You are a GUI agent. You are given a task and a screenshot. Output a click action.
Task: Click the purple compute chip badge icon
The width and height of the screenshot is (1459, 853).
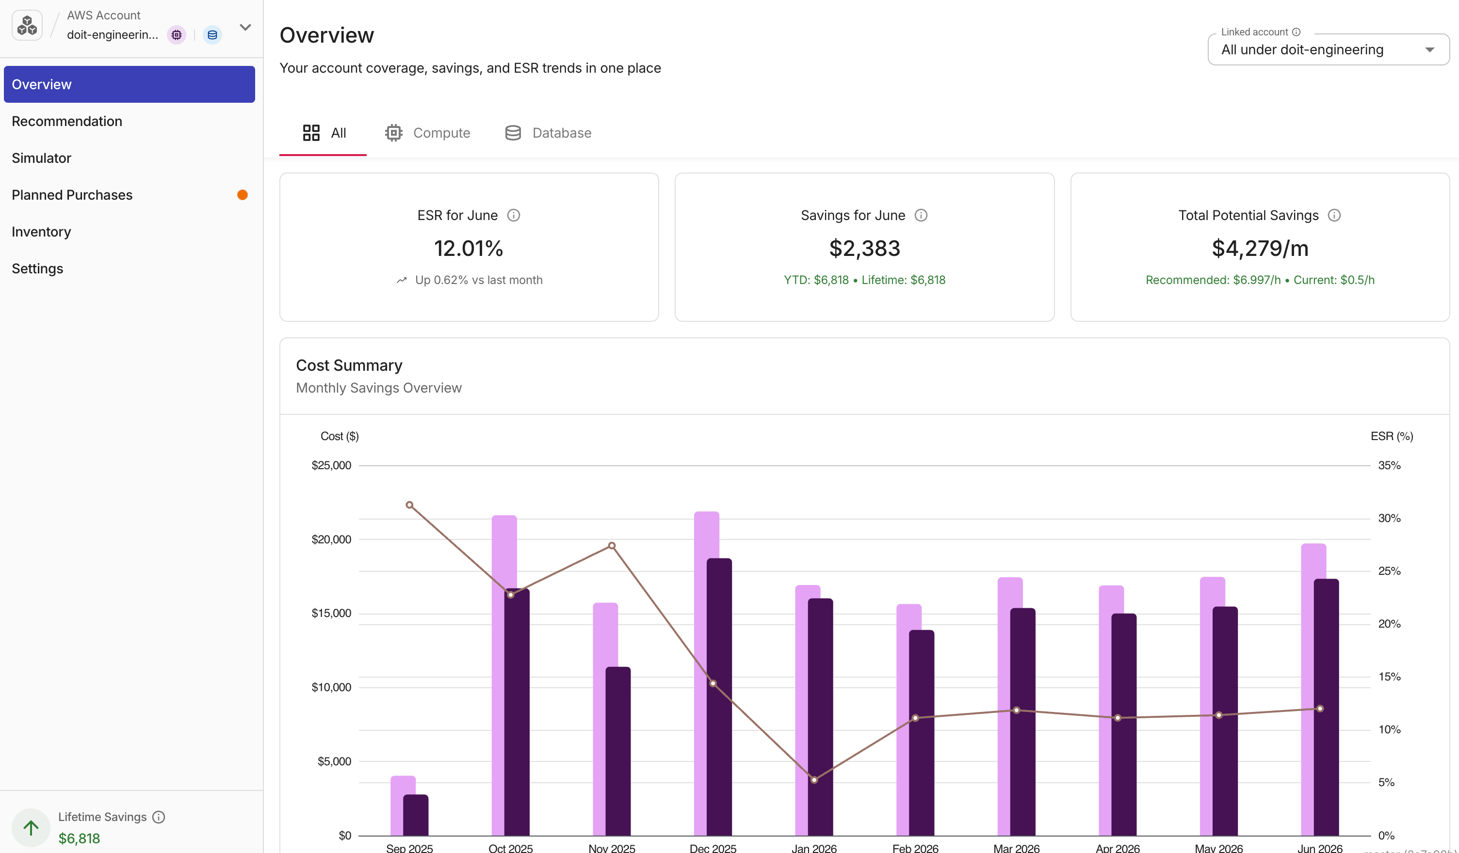point(177,35)
